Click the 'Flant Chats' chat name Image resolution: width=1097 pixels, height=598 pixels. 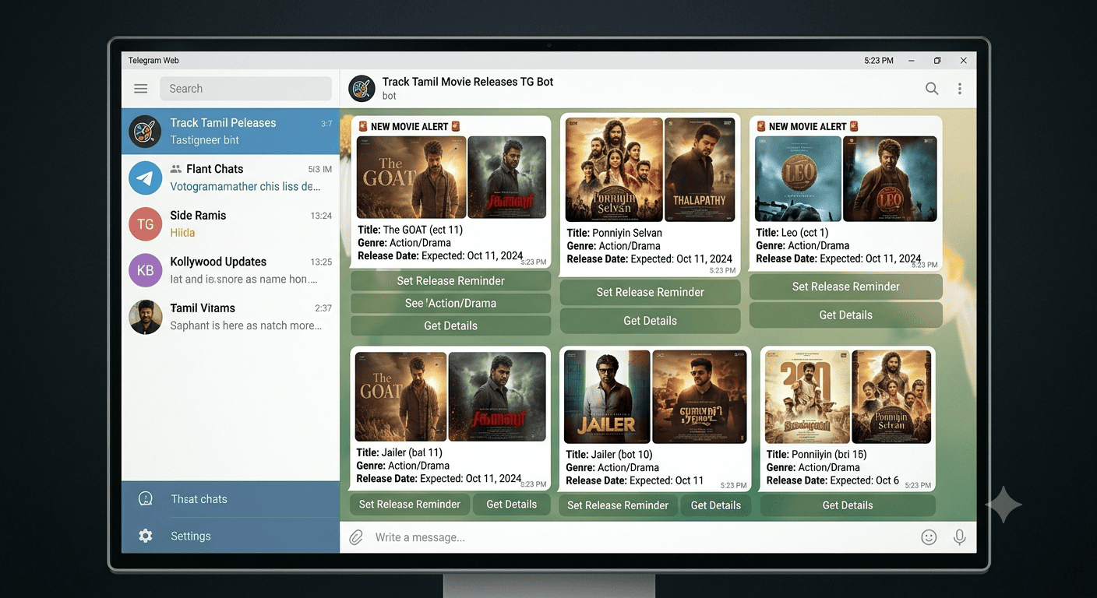point(214,169)
